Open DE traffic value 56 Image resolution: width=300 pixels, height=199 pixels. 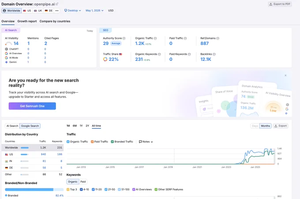(x=44, y=168)
